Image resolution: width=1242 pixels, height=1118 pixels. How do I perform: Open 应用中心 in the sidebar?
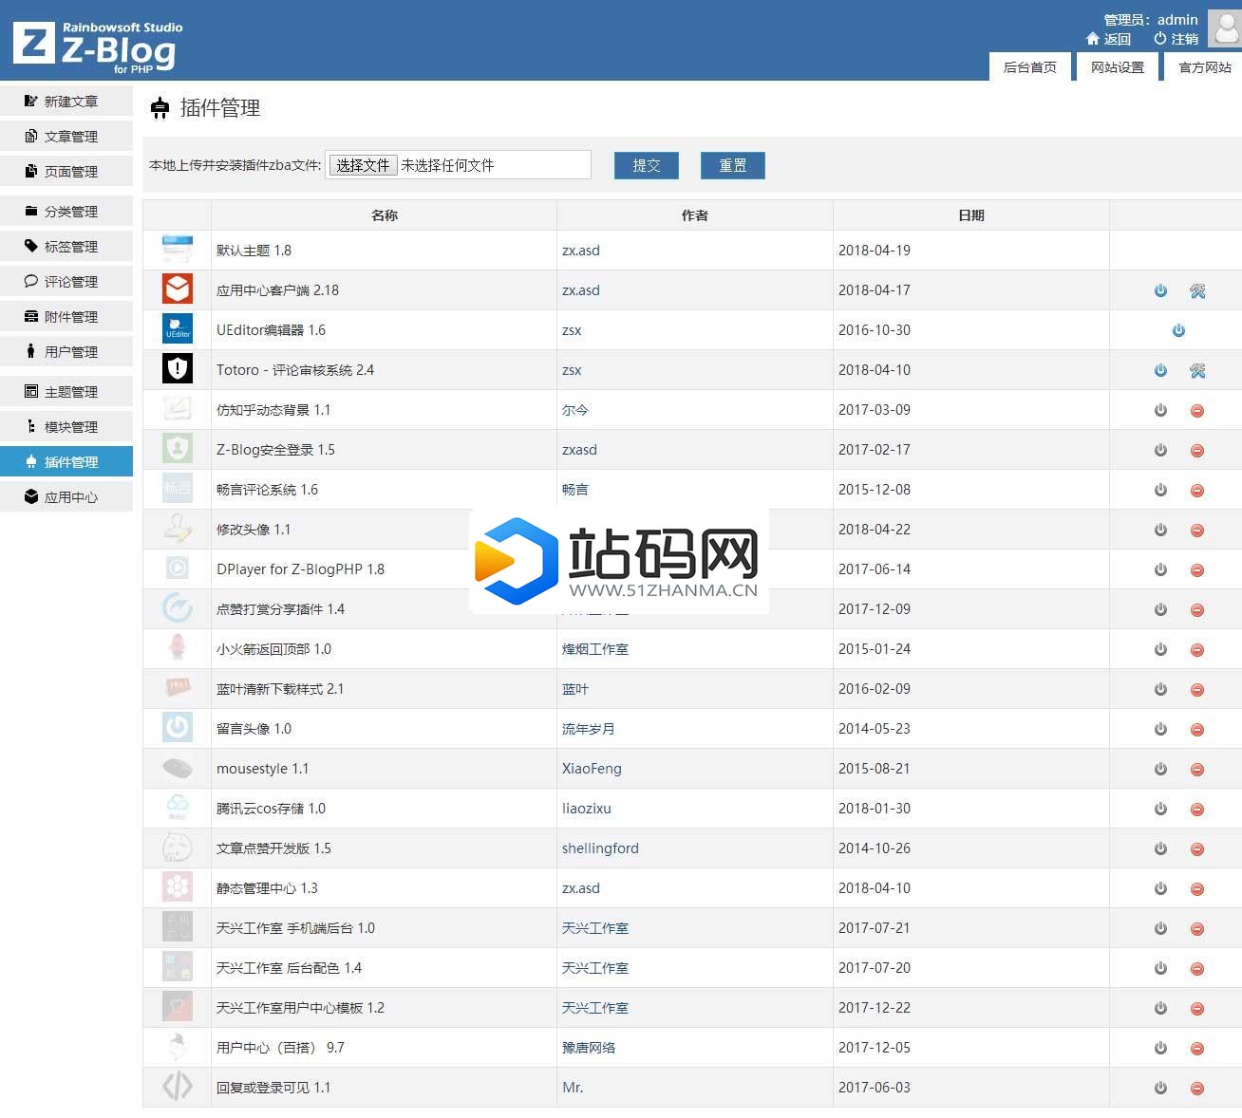point(66,497)
